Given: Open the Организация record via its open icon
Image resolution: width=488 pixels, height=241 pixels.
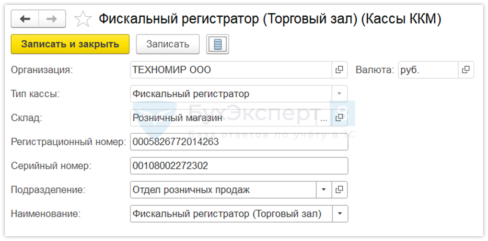Looking at the screenshot, I should click(339, 70).
